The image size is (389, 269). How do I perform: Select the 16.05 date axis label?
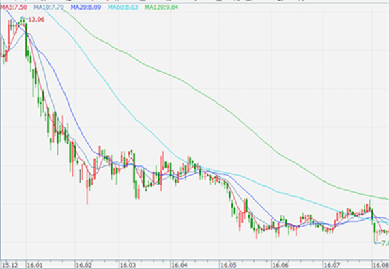tap(229, 266)
